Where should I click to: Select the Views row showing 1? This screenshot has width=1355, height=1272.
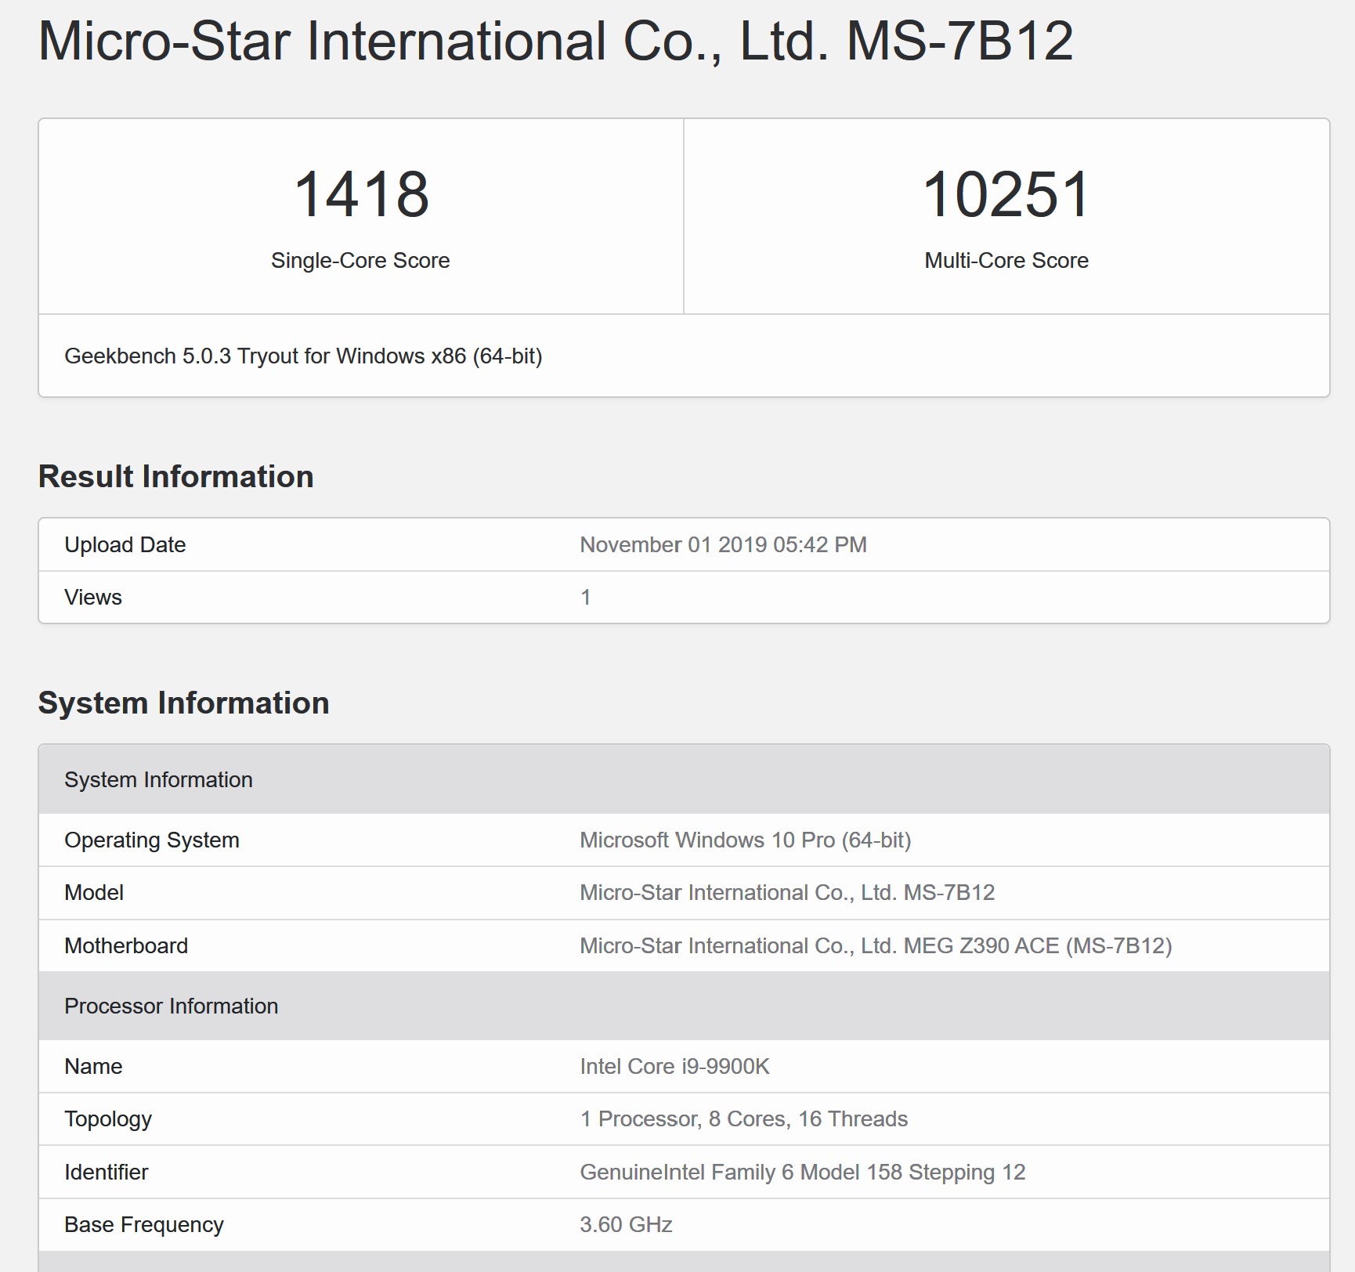92,596
